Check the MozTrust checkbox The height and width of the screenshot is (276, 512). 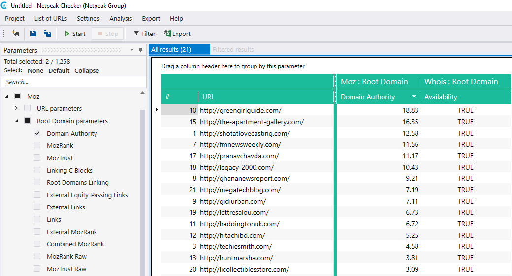pos(37,158)
